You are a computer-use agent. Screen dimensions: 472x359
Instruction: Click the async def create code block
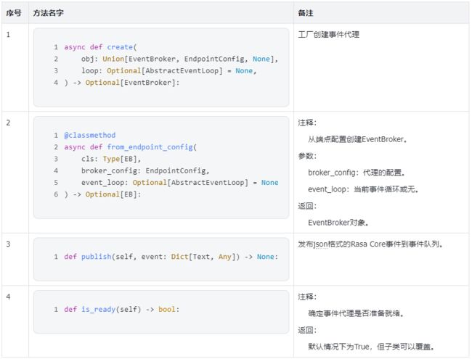[x=161, y=67]
